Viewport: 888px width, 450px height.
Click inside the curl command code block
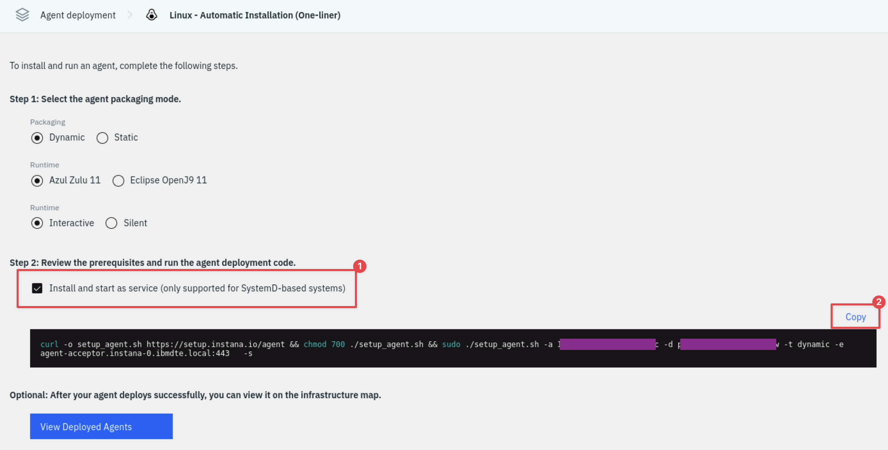(x=453, y=348)
